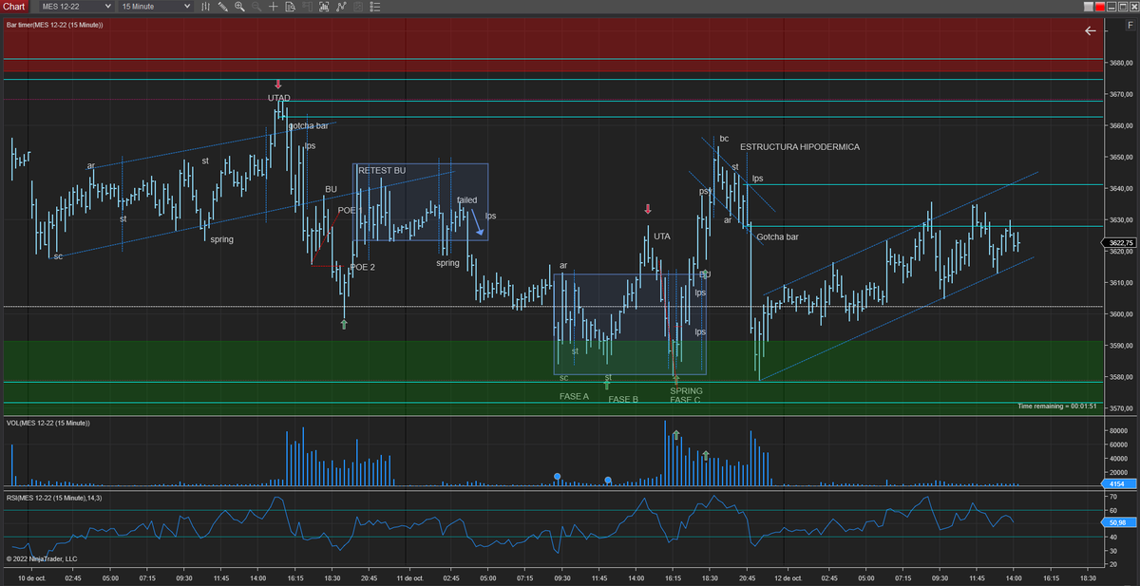Click the RETEST BU text label
The width and height of the screenshot is (1140, 586).
(382, 170)
